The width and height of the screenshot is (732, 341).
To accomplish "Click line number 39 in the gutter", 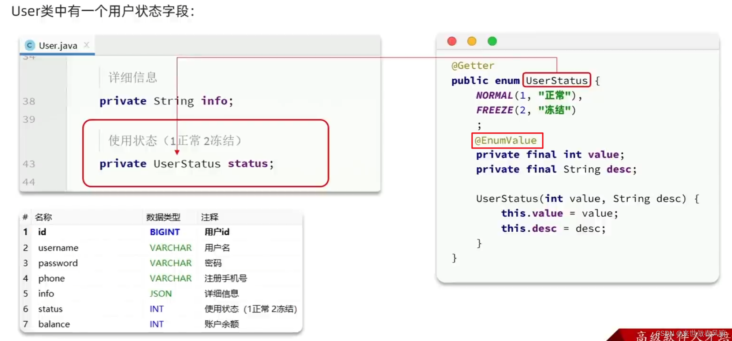I will point(29,120).
